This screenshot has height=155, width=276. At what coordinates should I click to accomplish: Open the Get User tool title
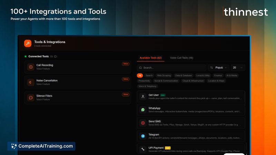tap(154, 95)
